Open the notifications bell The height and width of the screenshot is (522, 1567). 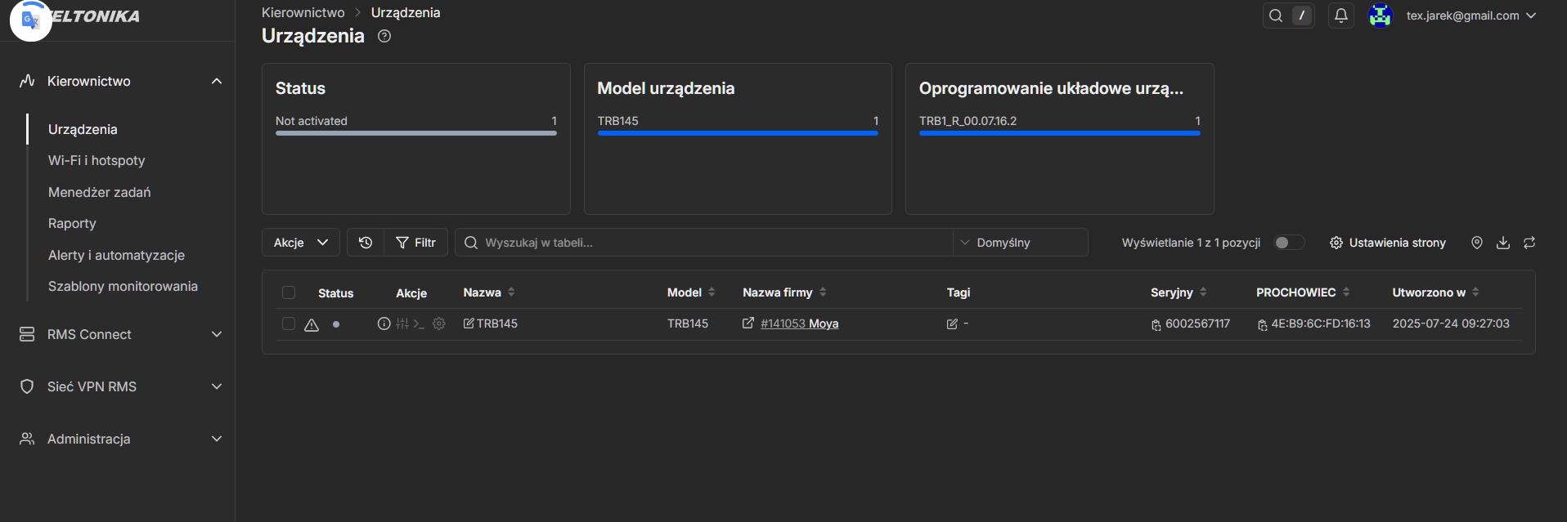(1341, 16)
